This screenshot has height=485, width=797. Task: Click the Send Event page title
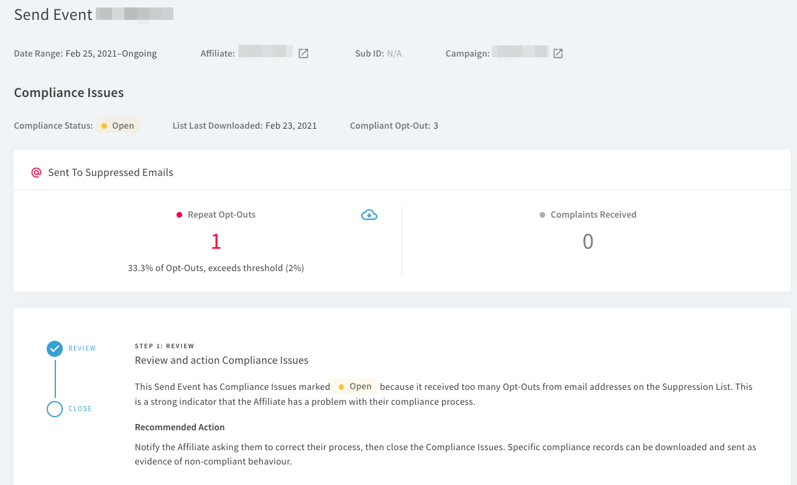coord(53,14)
